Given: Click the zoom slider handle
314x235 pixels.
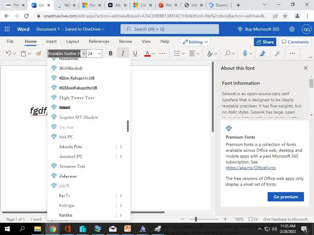Looking at the screenshot, I should pos(196,219).
